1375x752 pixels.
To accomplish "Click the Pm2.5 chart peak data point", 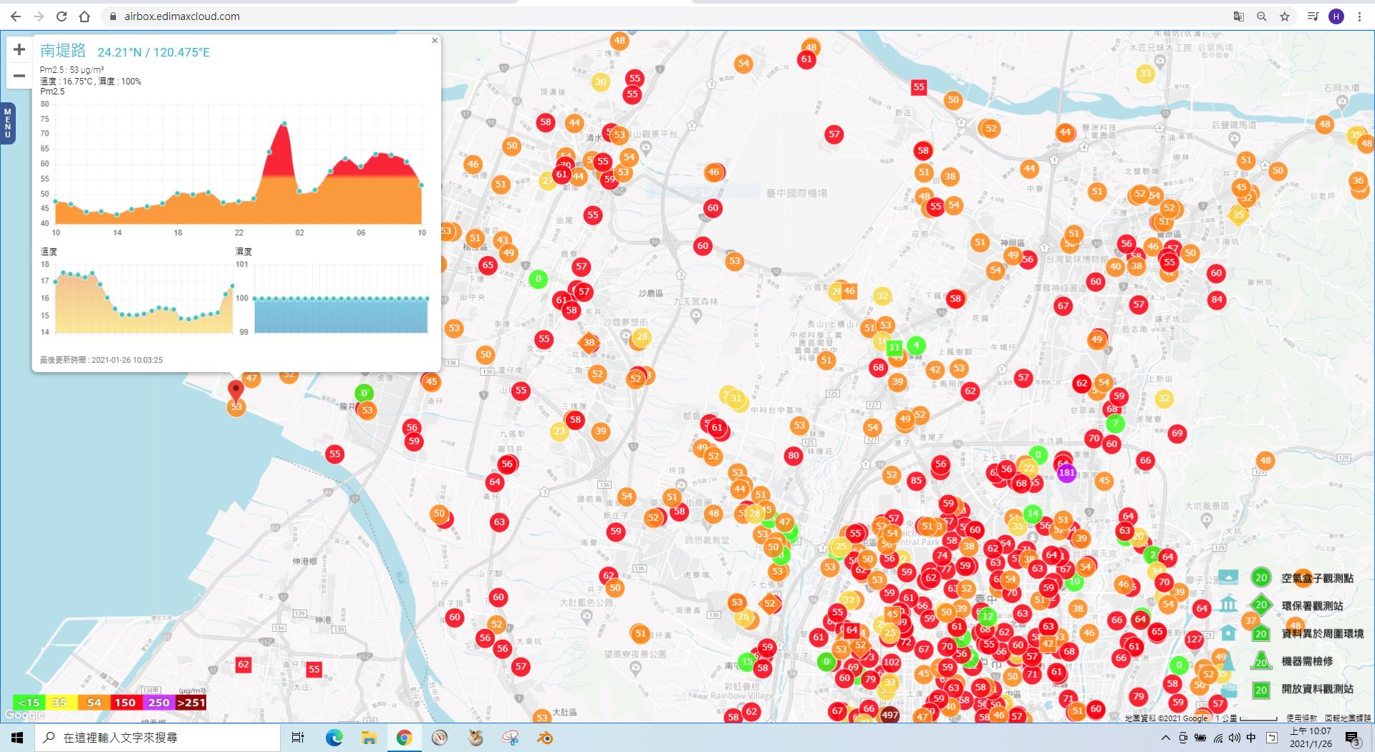I will click(x=285, y=124).
